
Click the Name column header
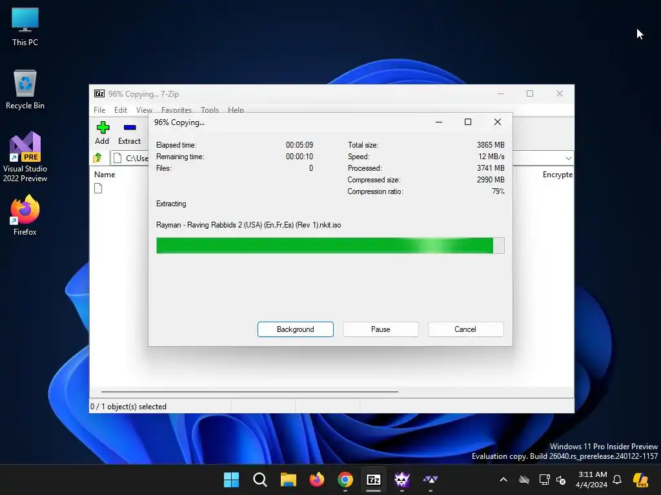105,174
